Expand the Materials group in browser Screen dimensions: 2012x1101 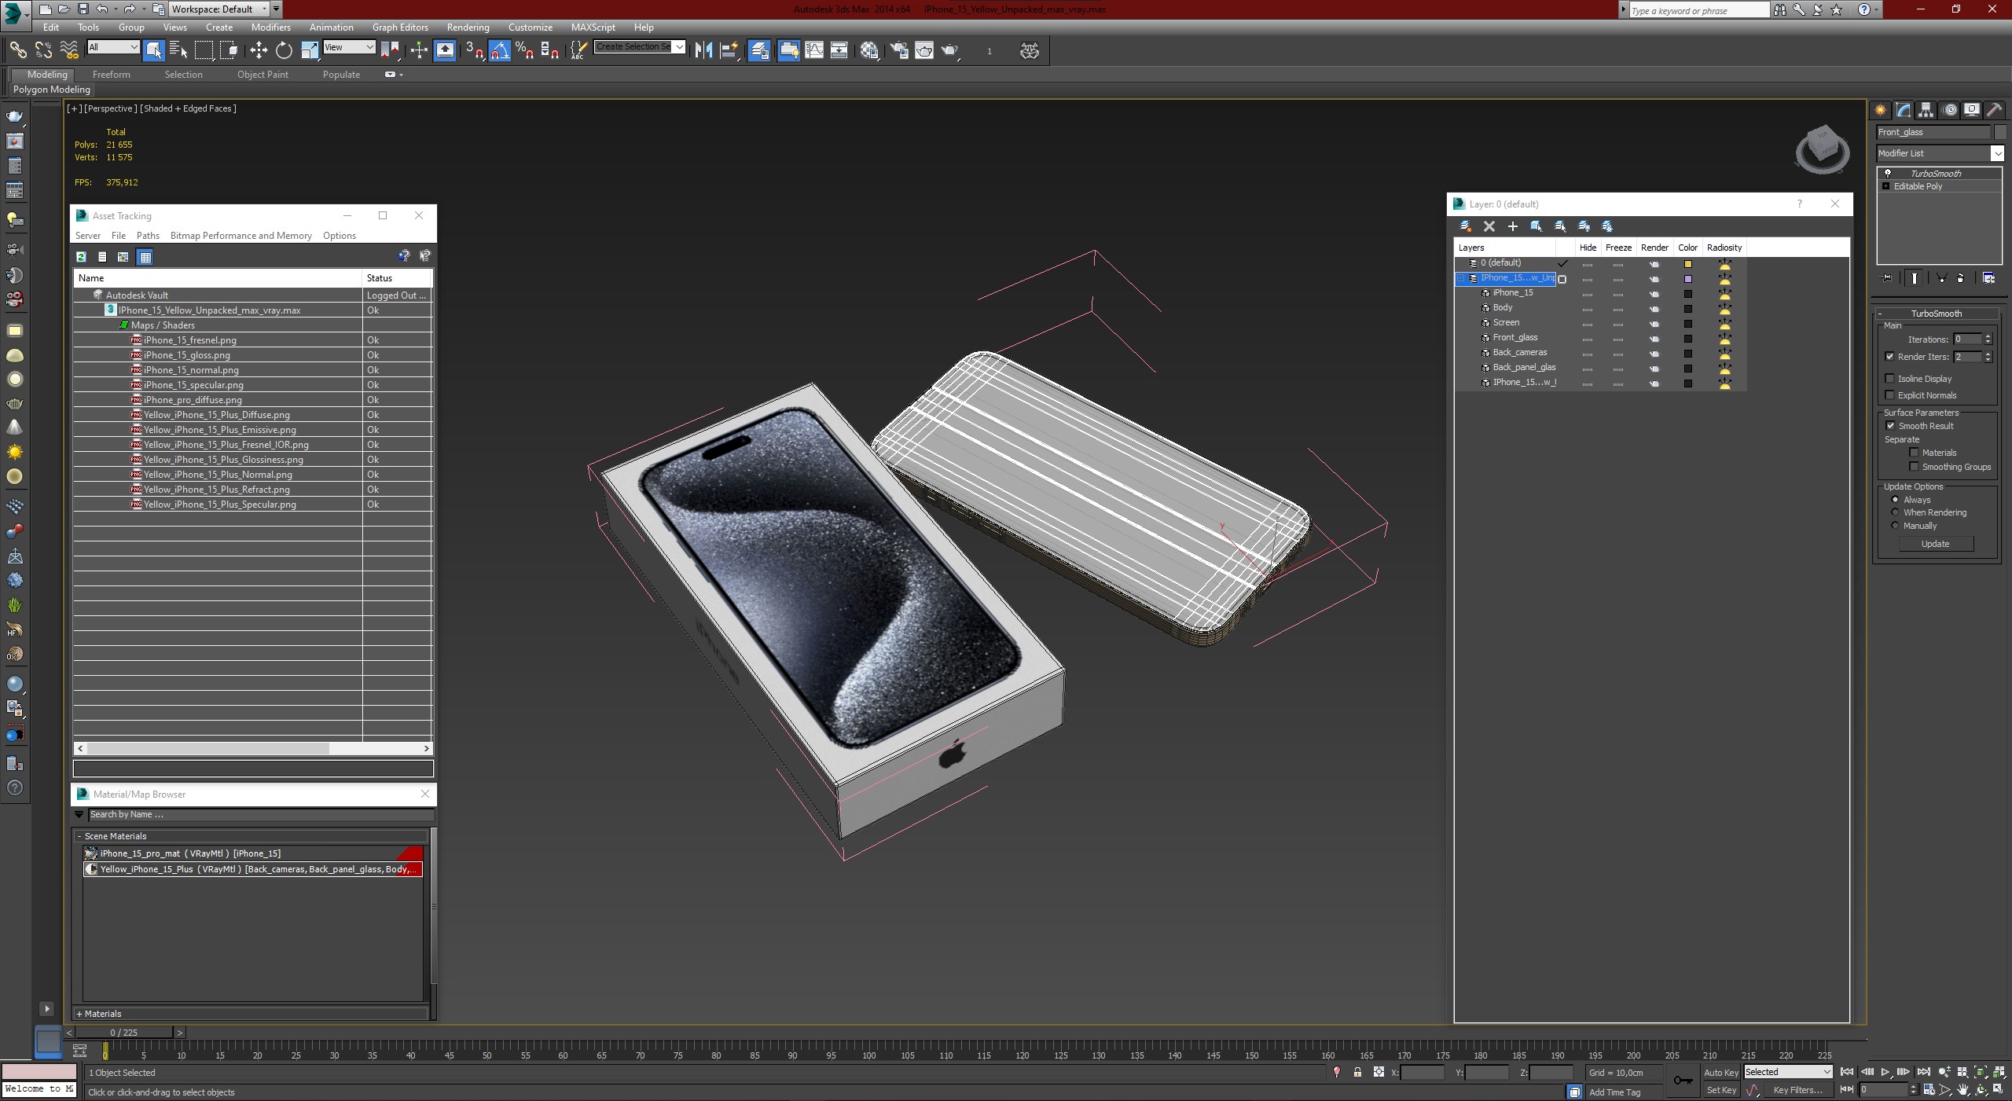(79, 1014)
